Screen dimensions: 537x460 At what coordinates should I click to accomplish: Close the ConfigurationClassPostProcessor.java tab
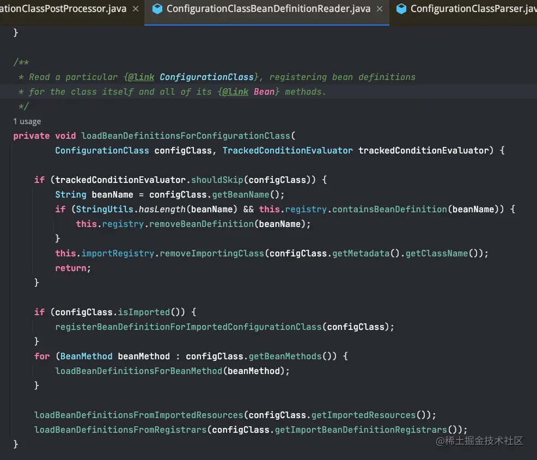136,9
